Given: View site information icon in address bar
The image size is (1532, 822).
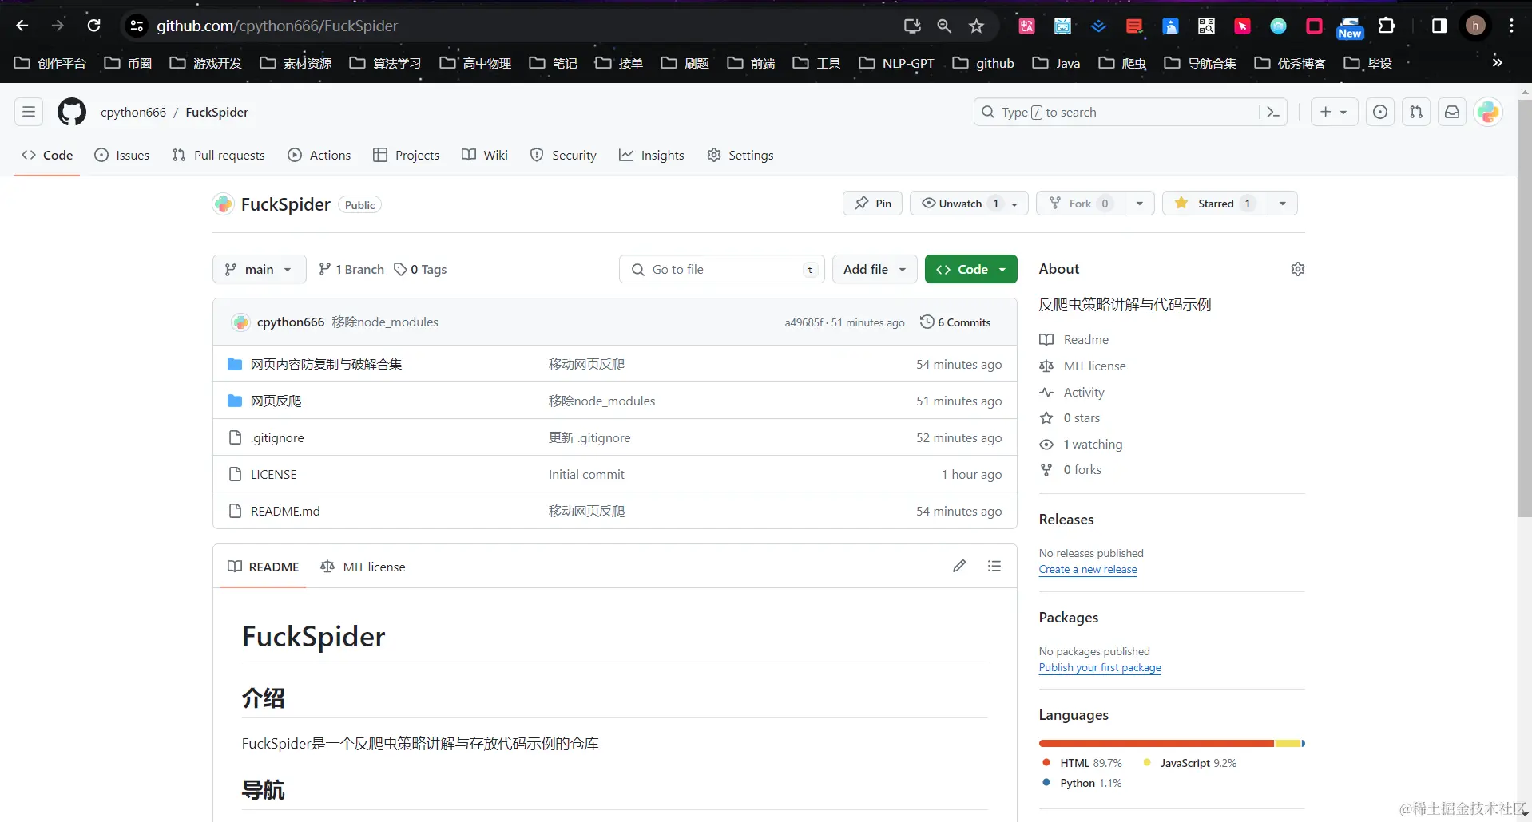Looking at the screenshot, I should (x=137, y=26).
